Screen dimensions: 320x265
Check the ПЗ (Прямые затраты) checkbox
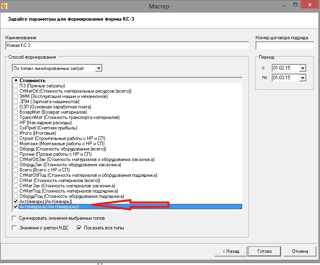16,86
